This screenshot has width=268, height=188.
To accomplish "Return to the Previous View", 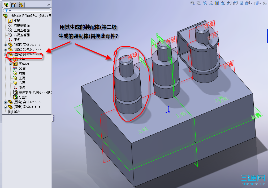I will pos(205,3).
